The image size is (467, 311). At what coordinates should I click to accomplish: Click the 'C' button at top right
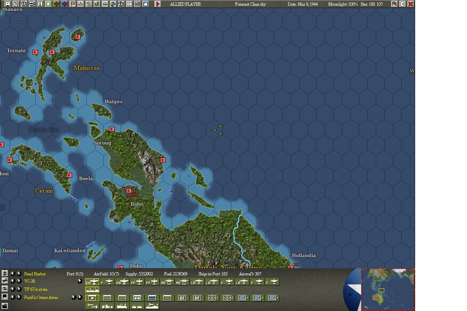403,4
